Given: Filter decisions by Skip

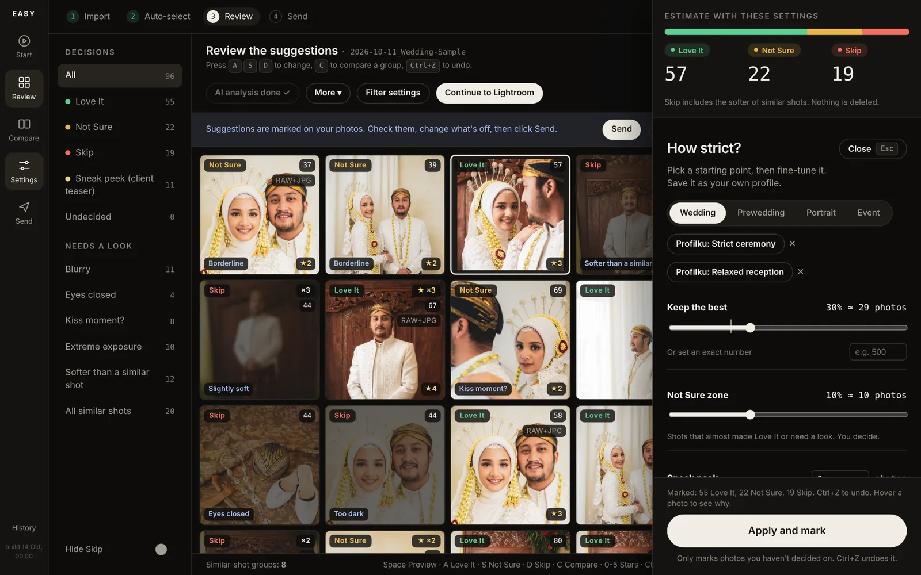Looking at the screenshot, I should [x=120, y=152].
